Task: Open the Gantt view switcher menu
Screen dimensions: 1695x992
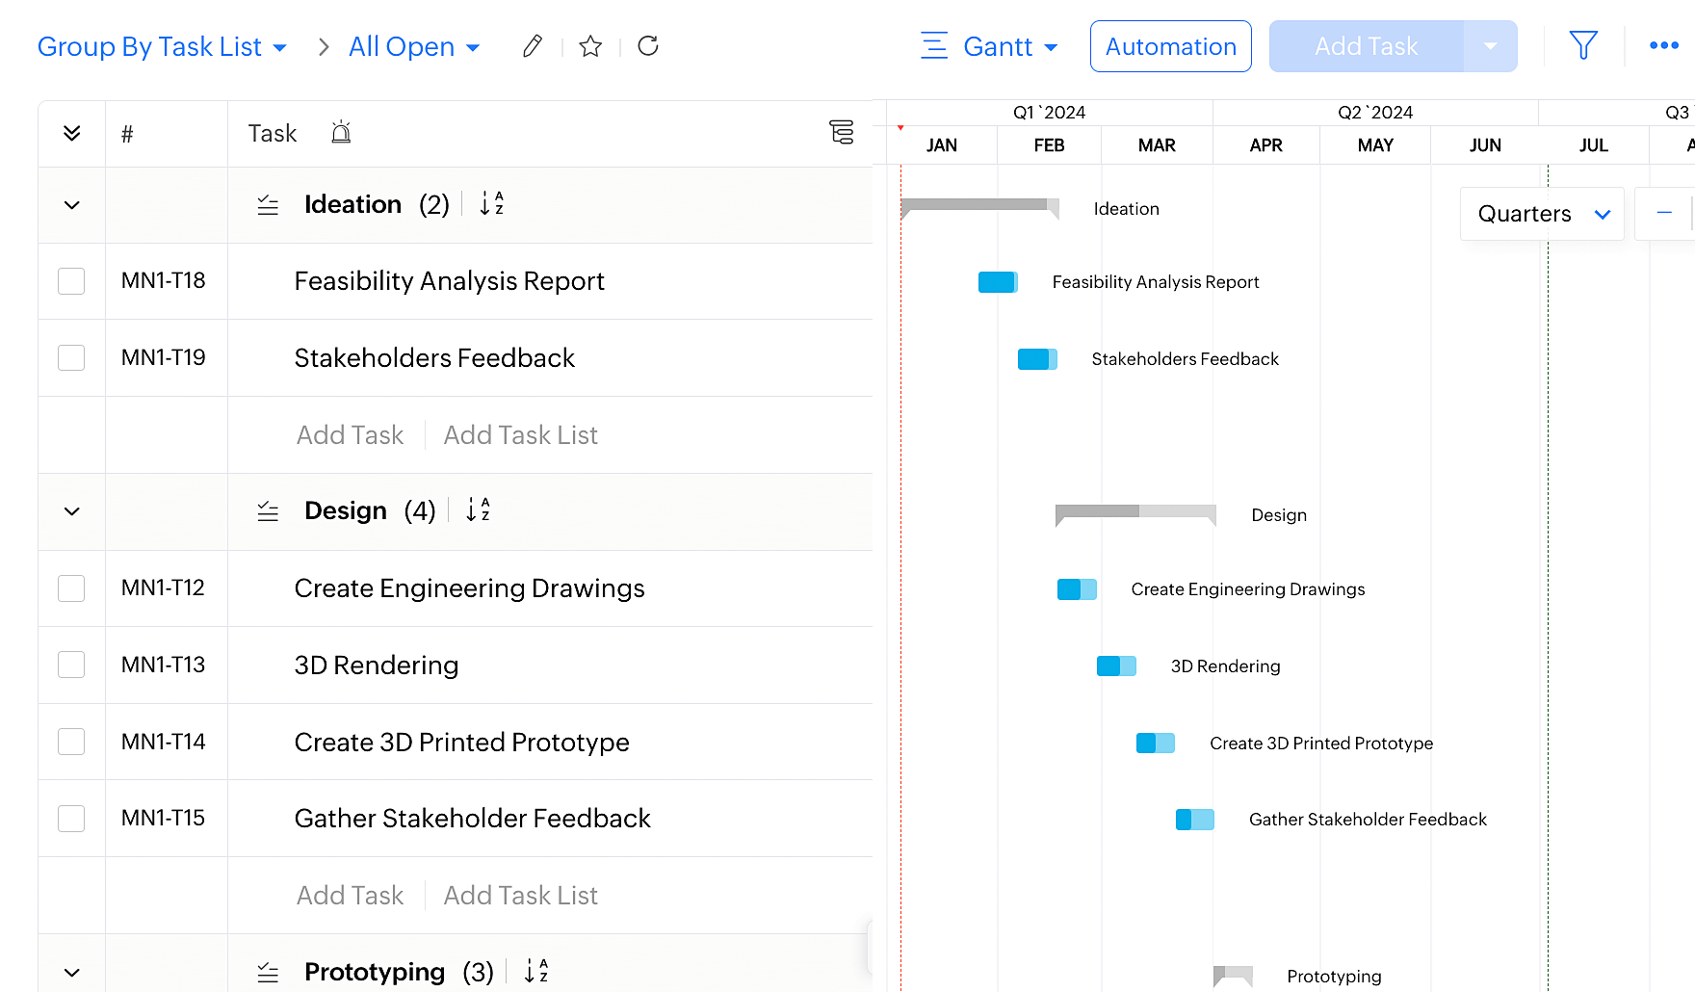Action: tap(989, 46)
